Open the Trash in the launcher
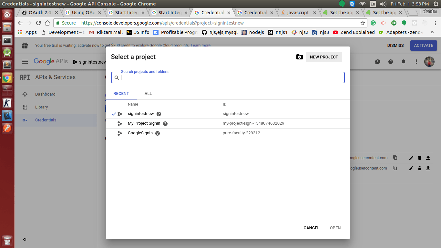Image resolution: width=441 pixels, height=248 pixels. pos(7,240)
